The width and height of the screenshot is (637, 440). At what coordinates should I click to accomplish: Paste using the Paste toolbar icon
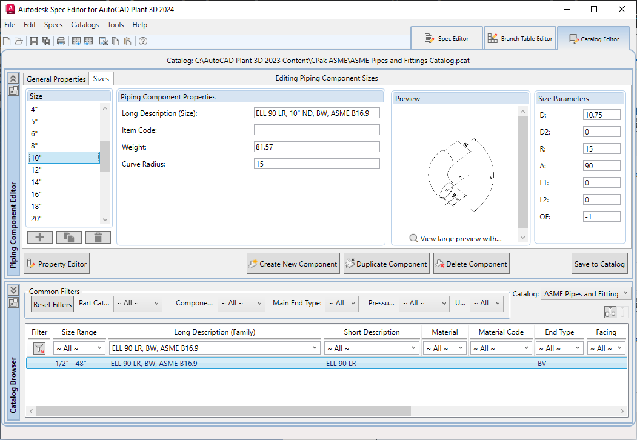127,41
